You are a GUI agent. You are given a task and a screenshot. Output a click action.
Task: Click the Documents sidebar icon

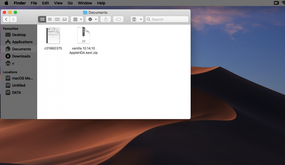point(8,49)
